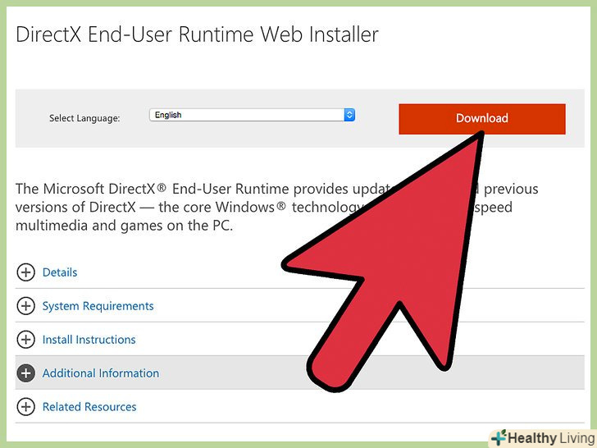Expand Related Resources plus icon
Image resolution: width=597 pixels, height=448 pixels.
tap(26, 406)
